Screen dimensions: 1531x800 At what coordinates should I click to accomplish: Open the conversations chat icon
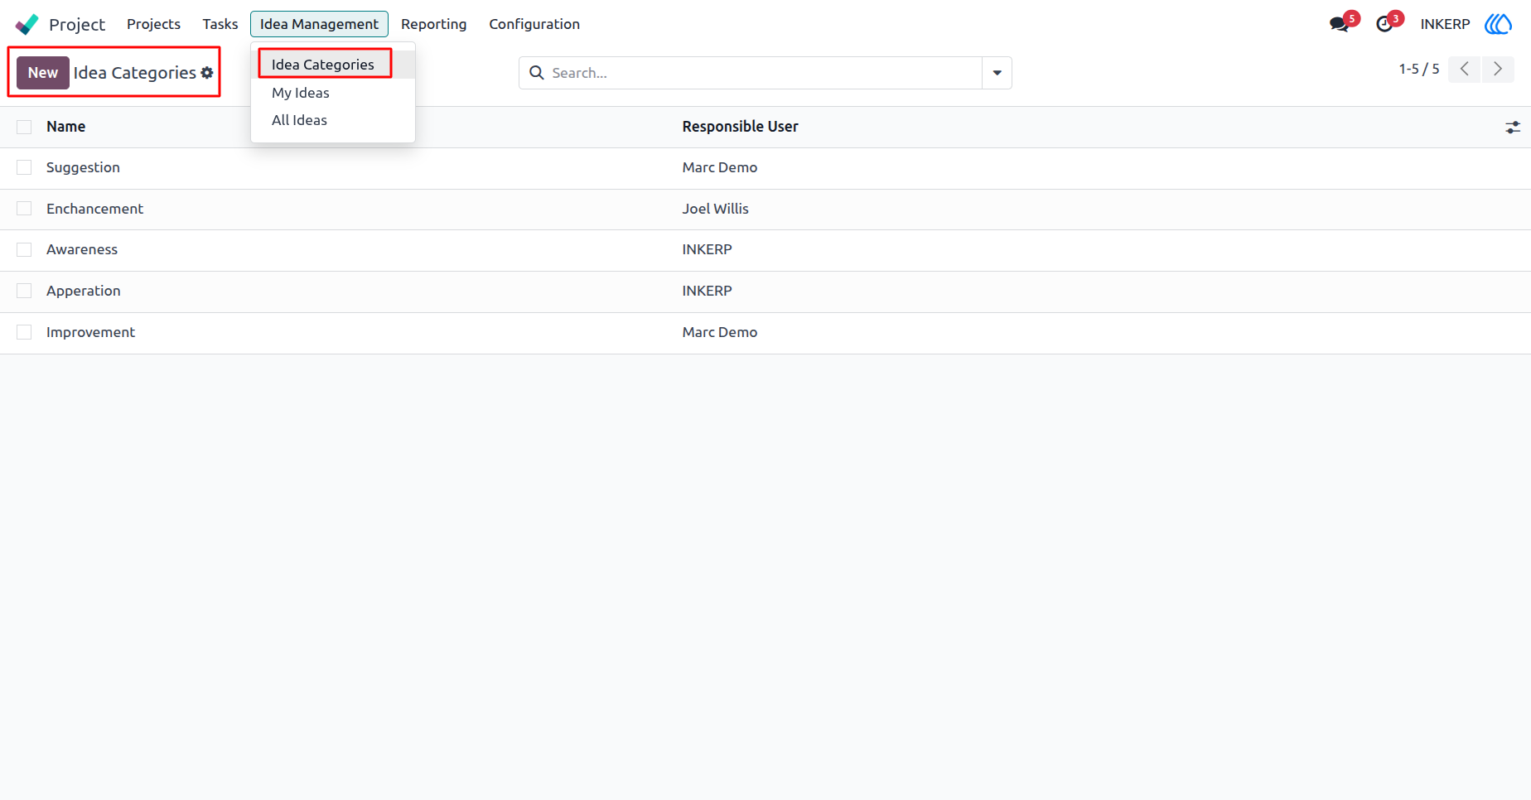(1339, 24)
